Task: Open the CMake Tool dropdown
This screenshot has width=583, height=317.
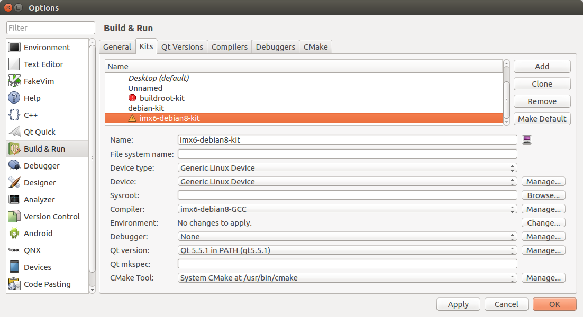Action: pos(347,278)
